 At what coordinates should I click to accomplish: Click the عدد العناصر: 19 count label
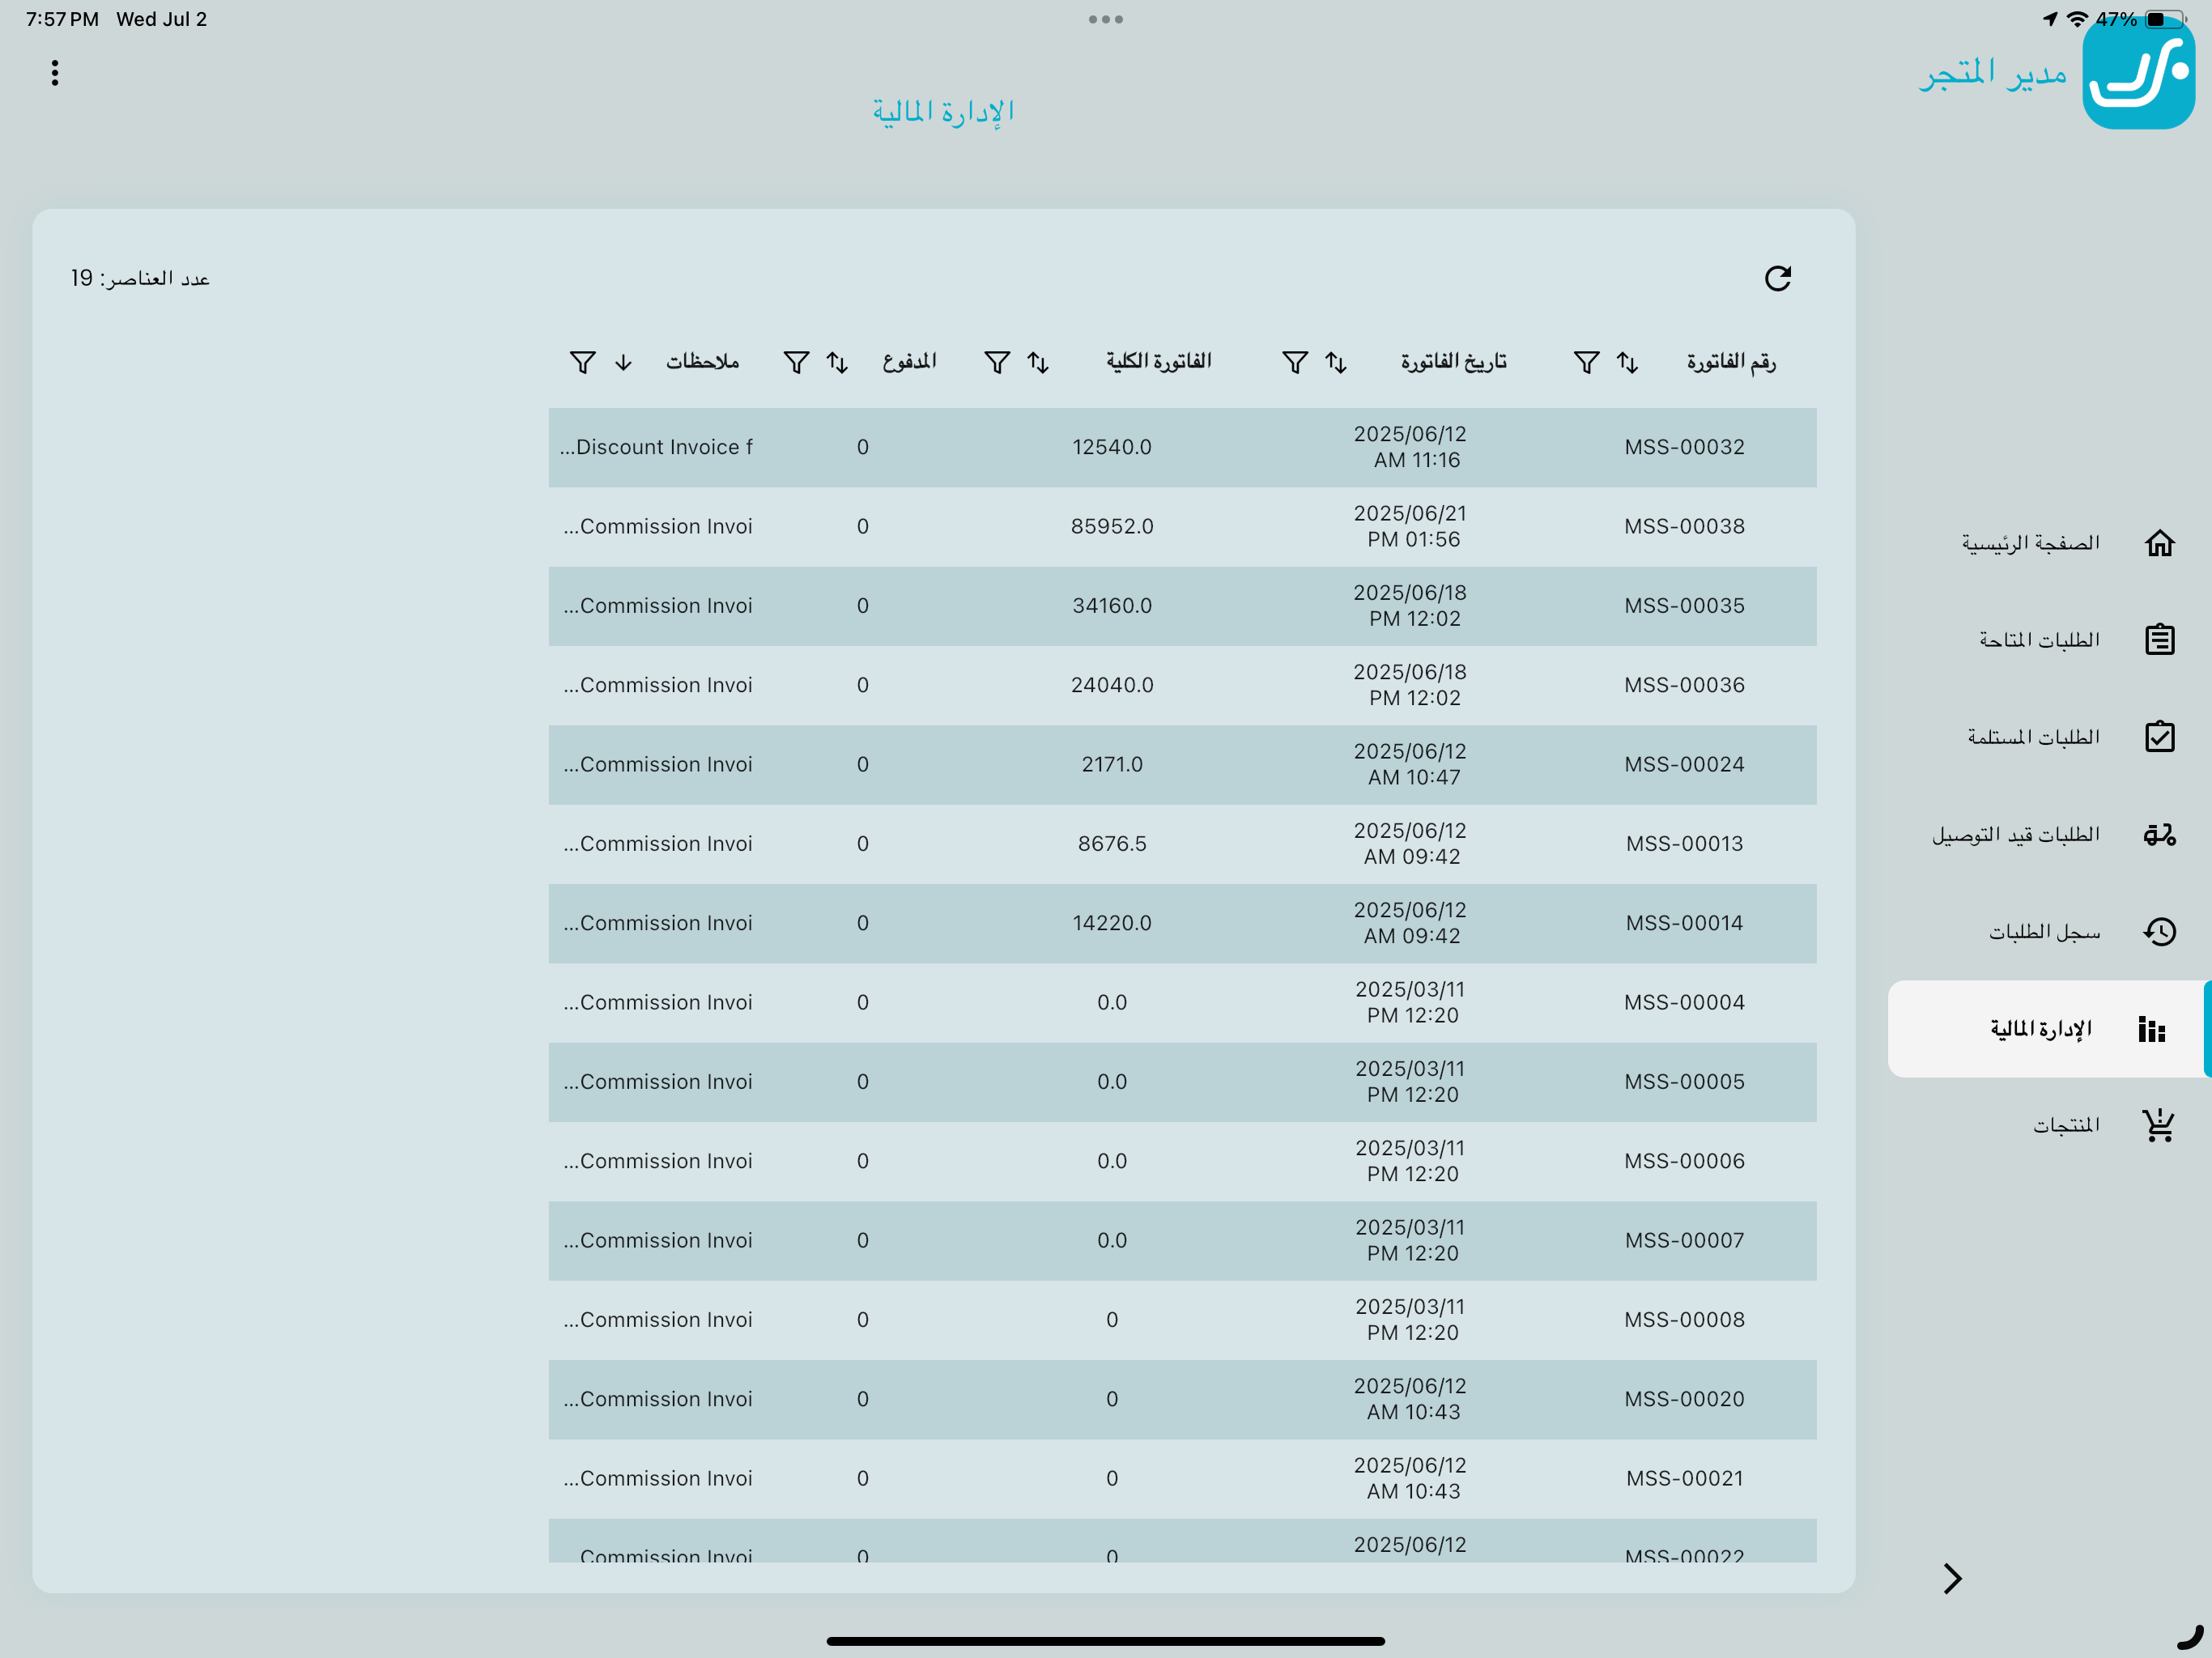point(140,278)
